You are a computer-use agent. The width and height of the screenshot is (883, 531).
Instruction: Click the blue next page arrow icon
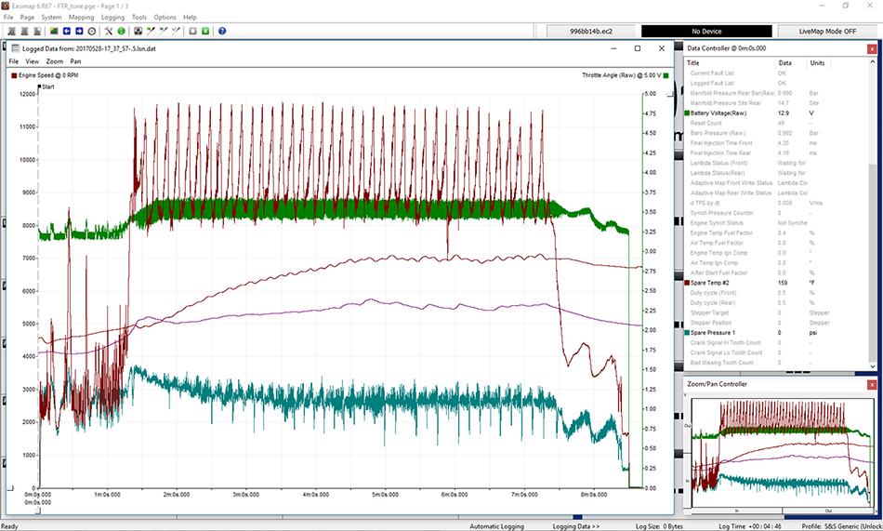79,31
